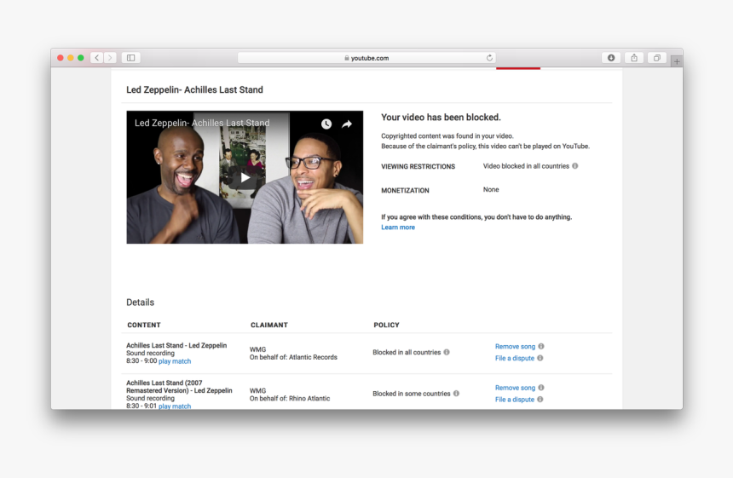The image size is (733, 478).
Task: Click the CLAIMANT column header
Action: pos(269,325)
